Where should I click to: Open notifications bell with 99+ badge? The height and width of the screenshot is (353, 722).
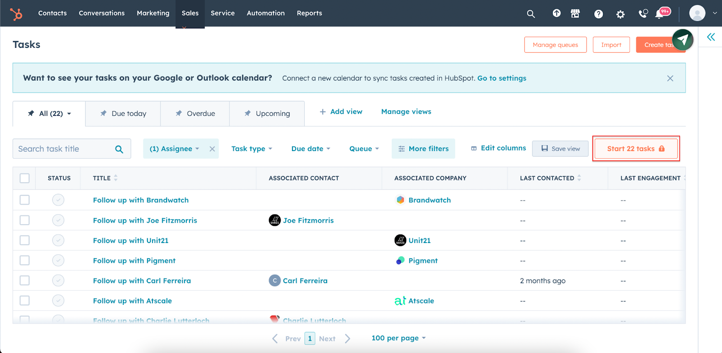(662, 13)
